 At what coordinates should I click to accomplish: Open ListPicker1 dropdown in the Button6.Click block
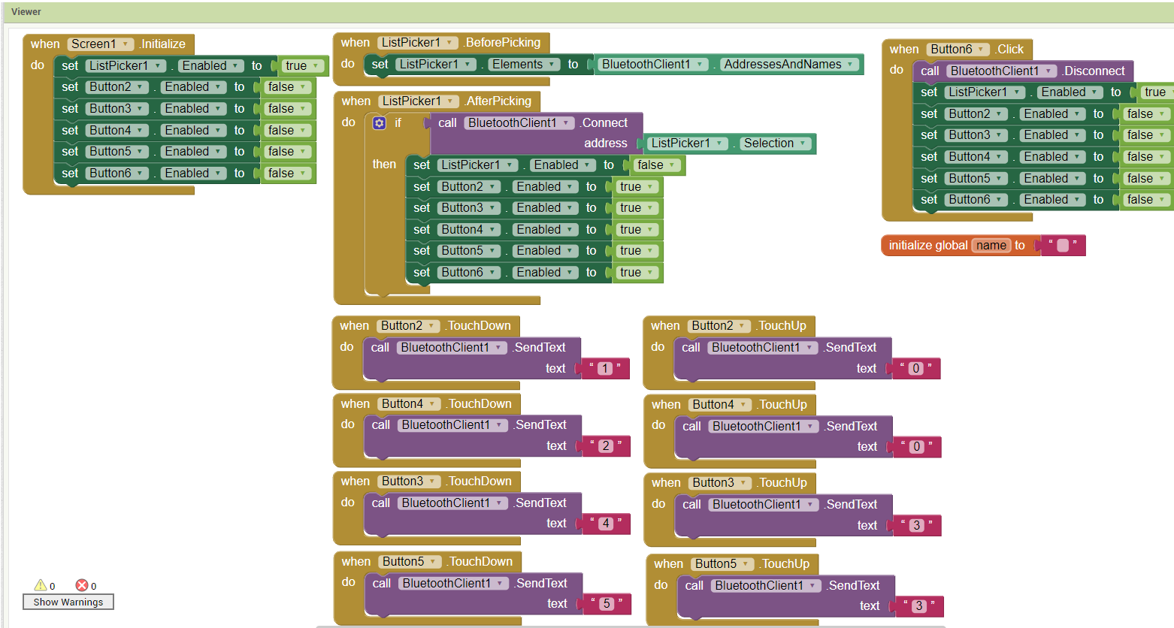click(985, 92)
